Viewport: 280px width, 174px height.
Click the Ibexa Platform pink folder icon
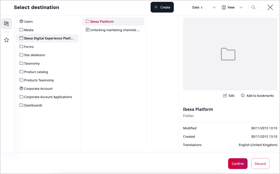[x=87, y=21]
